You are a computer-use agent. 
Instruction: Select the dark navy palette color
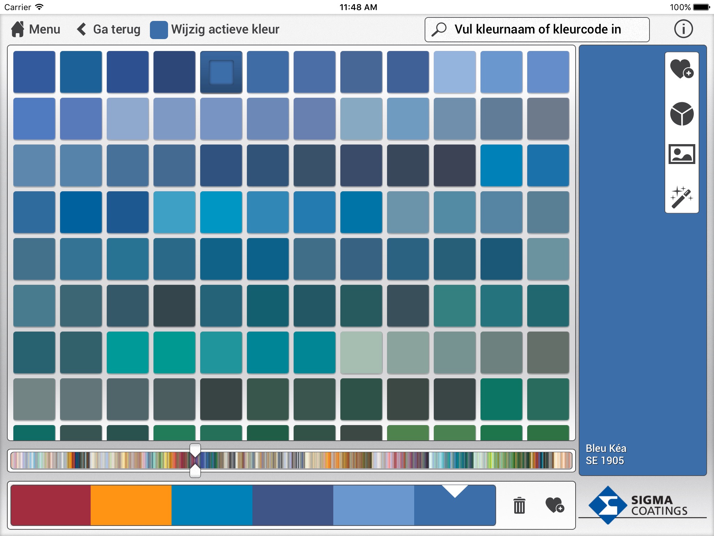(293, 505)
